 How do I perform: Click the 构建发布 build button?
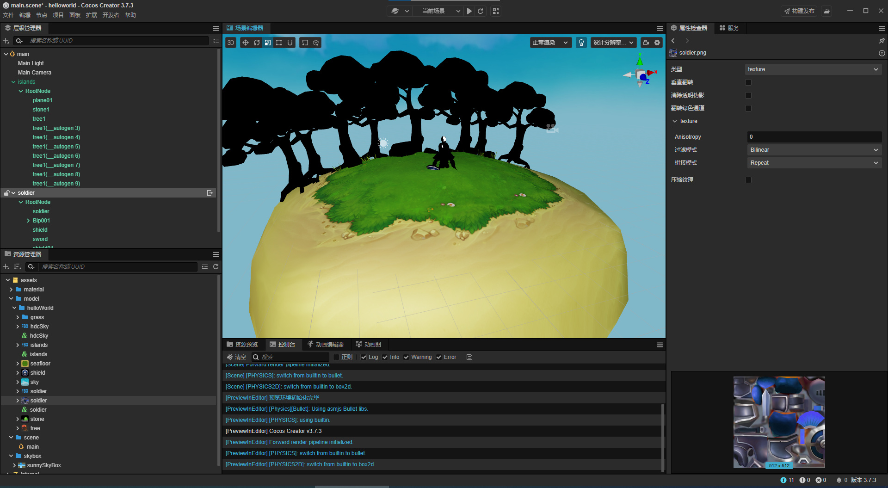click(x=799, y=11)
